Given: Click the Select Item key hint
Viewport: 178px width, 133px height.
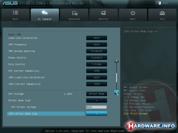Looking at the screenshot, I should click(134, 91).
